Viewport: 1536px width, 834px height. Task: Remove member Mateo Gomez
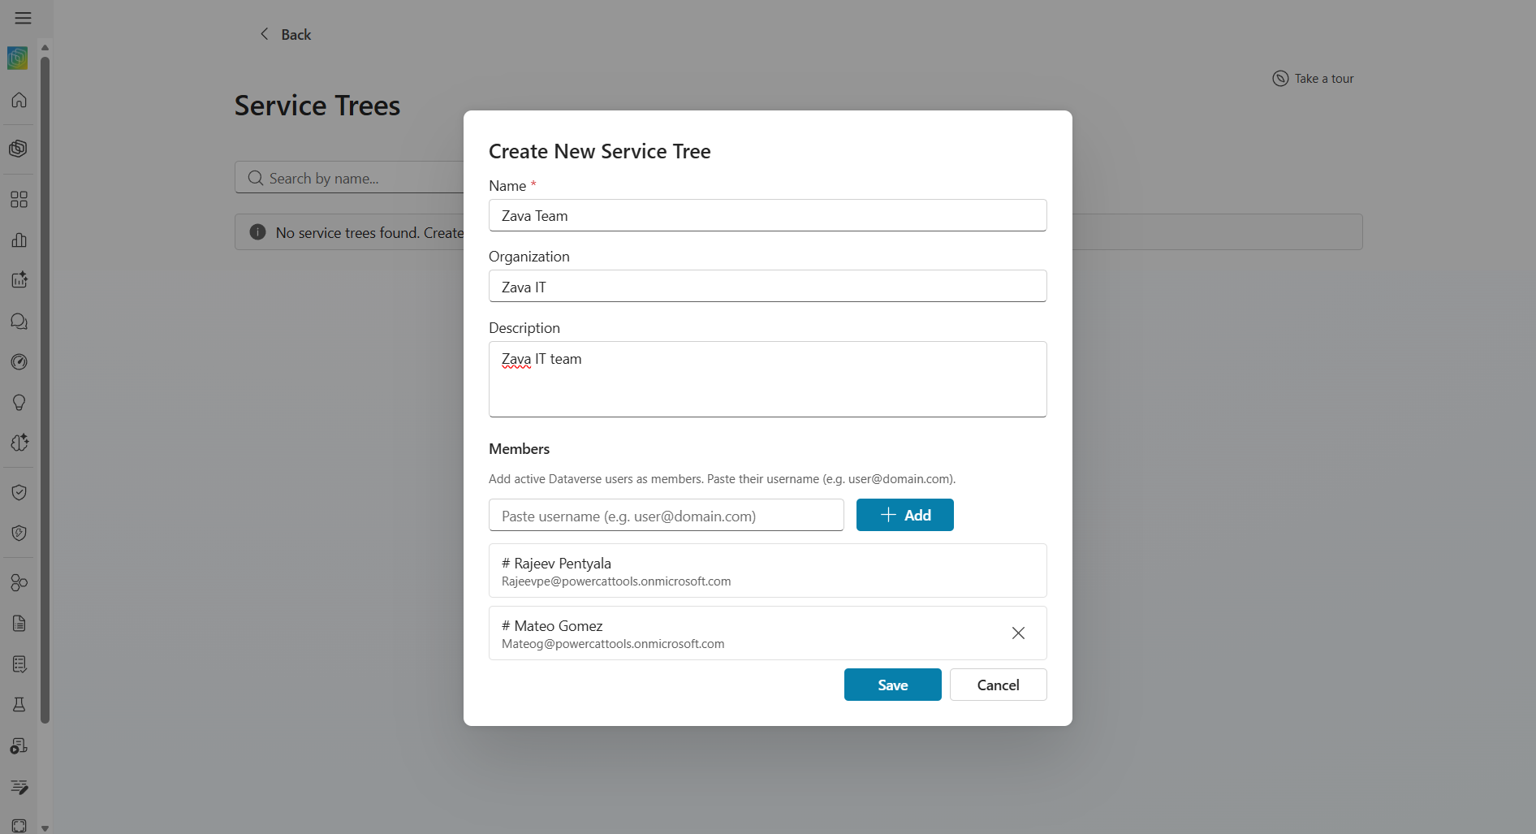pyautogui.click(x=1018, y=633)
